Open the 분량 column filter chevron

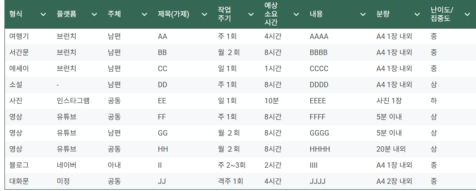[x=417, y=14]
